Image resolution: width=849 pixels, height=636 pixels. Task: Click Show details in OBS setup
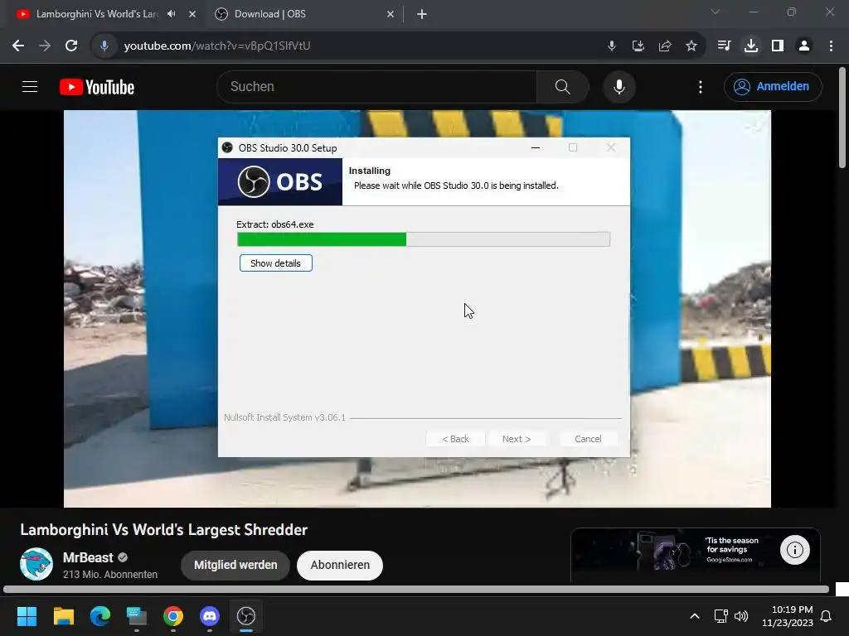275,263
